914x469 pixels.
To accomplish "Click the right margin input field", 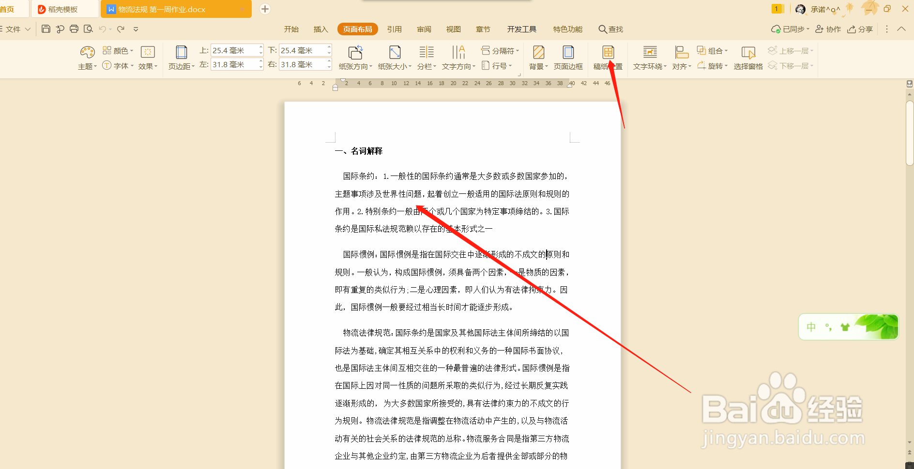I will 303,64.
